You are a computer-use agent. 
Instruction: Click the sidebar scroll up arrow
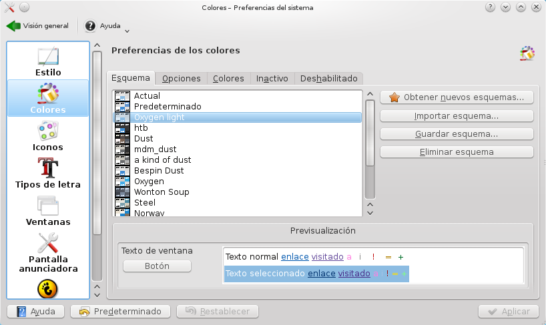97,45
